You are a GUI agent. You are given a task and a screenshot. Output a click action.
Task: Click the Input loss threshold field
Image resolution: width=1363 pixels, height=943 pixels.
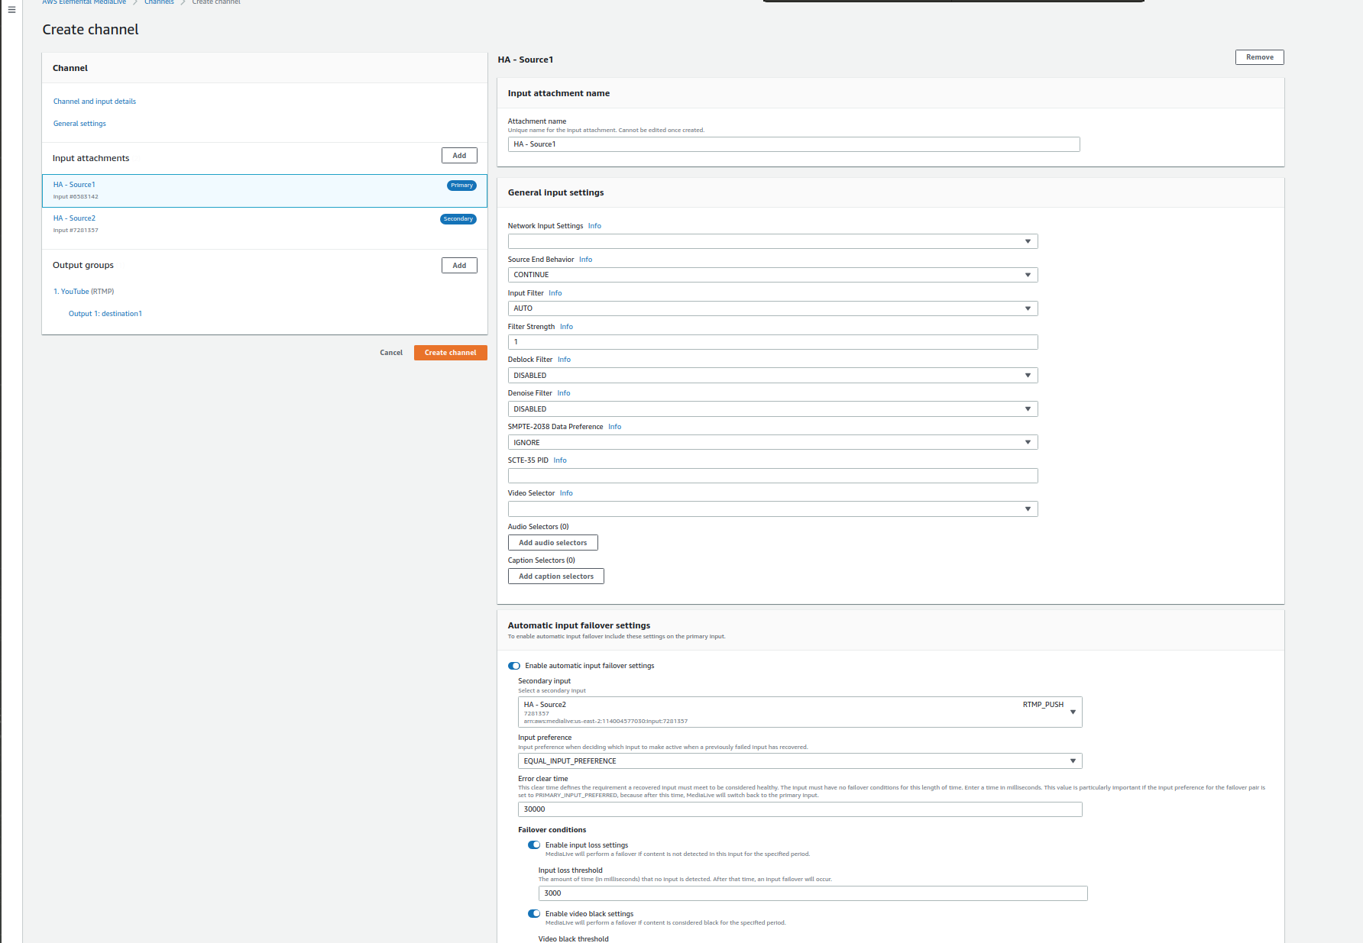(813, 893)
